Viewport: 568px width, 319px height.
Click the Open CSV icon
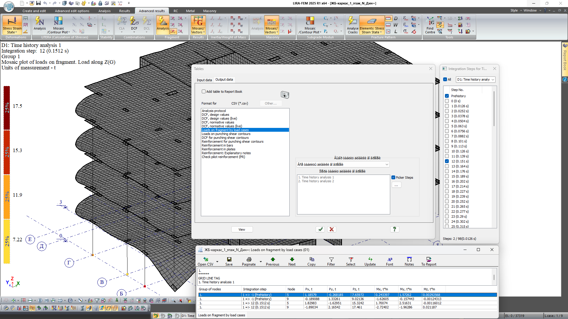(205, 259)
